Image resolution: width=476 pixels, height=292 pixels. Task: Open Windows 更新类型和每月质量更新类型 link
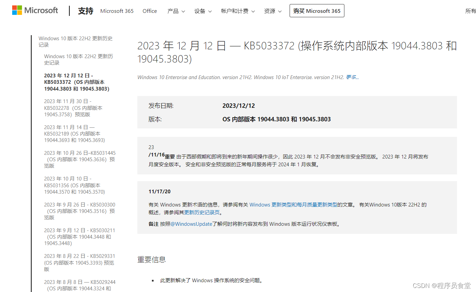(293, 204)
